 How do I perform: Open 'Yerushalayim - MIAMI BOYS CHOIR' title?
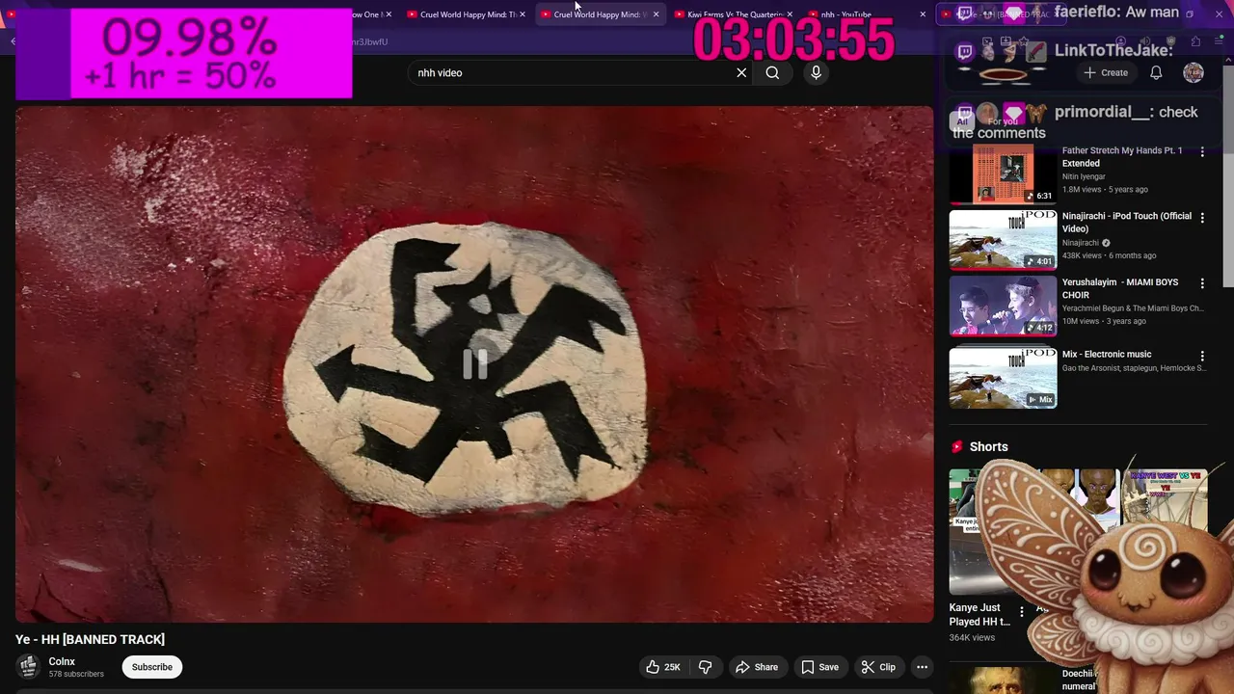tap(1120, 288)
